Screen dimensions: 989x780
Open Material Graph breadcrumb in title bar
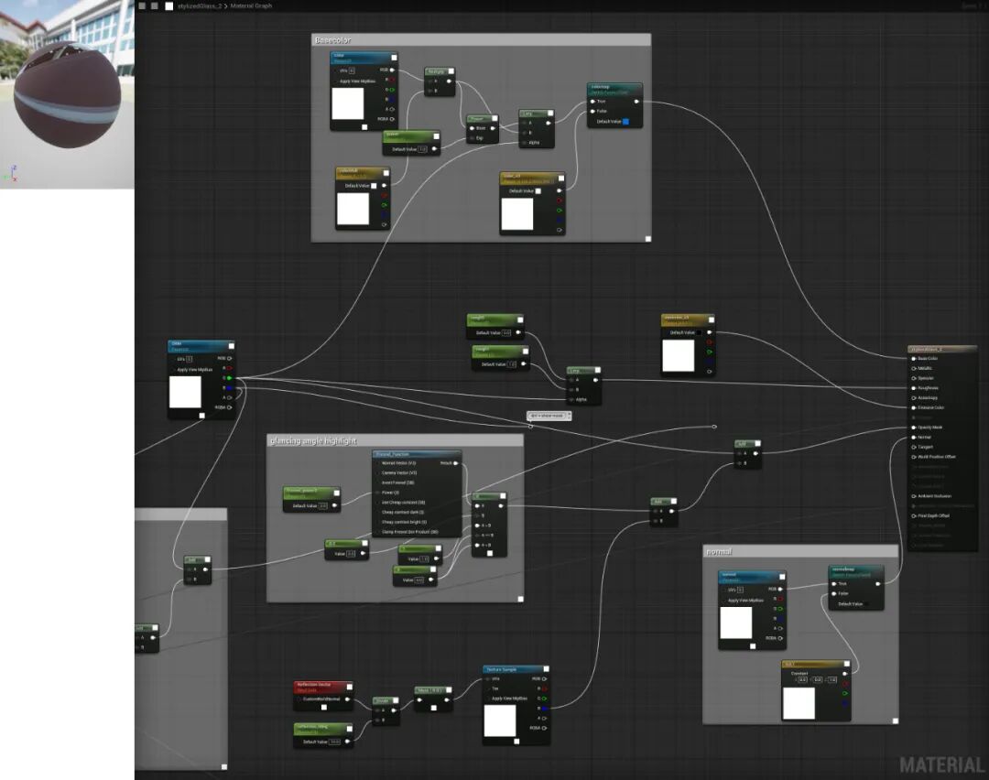pyautogui.click(x=251, y=5)
